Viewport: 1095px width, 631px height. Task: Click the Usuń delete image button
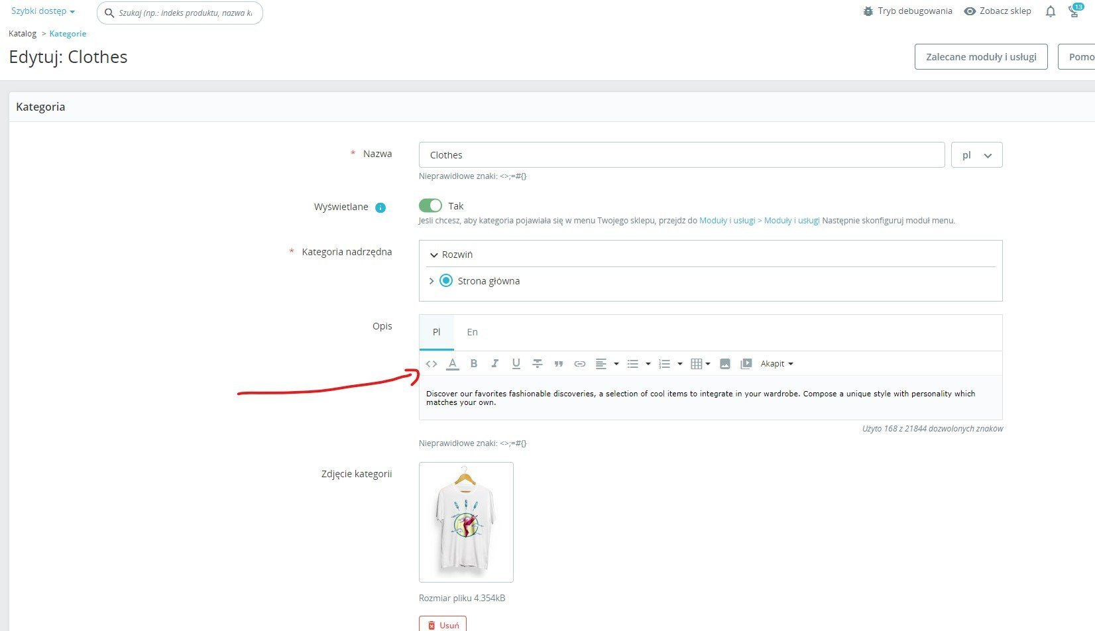click(443, 625)
